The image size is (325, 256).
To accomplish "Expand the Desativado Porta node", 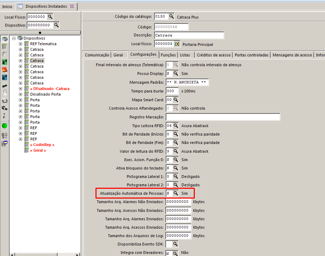I will coord(20,94).
